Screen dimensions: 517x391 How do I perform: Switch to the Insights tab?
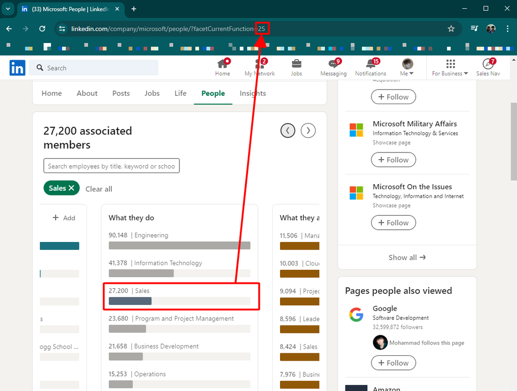pyautogui.click(x=253, y=93)
